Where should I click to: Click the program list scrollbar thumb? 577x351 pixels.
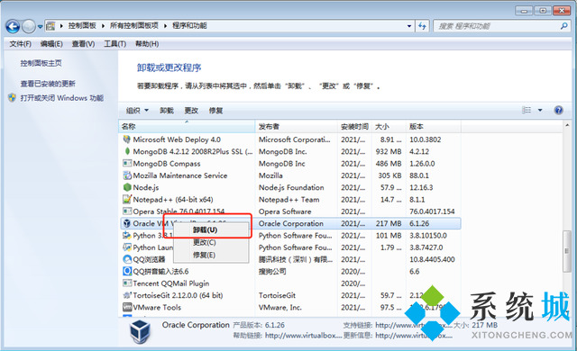pos(567,251)
